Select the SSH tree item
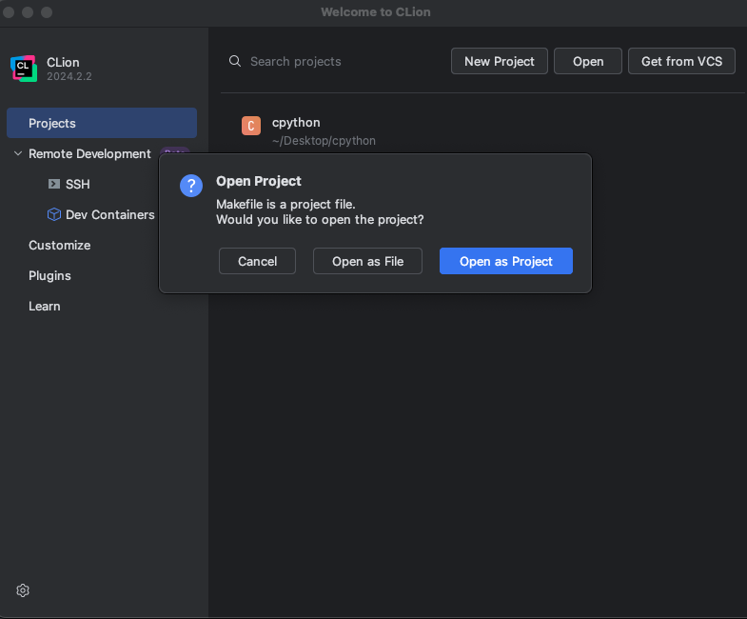 pyautogui.click(x=77, y=184)
